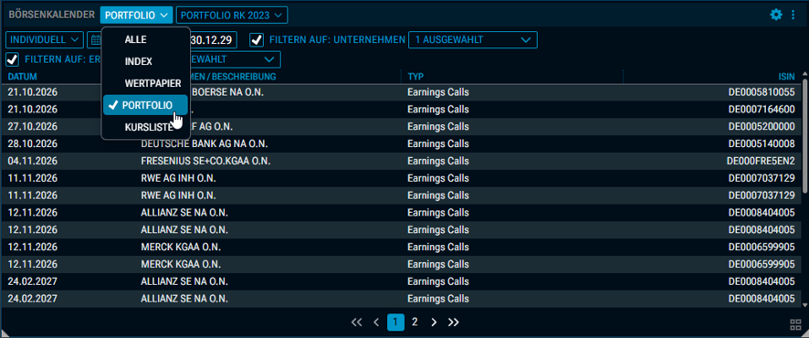Go to the previous page
The image size is (809, 338).
[376, 322]
